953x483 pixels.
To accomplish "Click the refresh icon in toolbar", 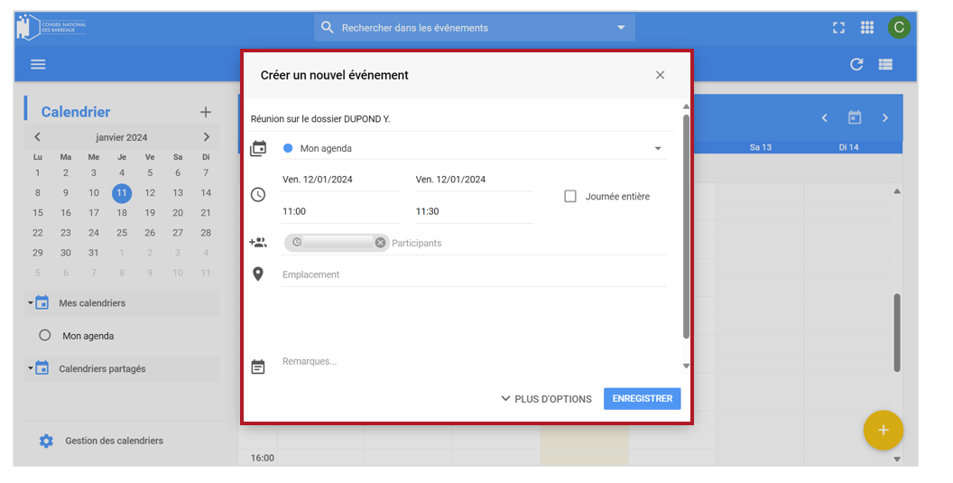I will (856, 64).
